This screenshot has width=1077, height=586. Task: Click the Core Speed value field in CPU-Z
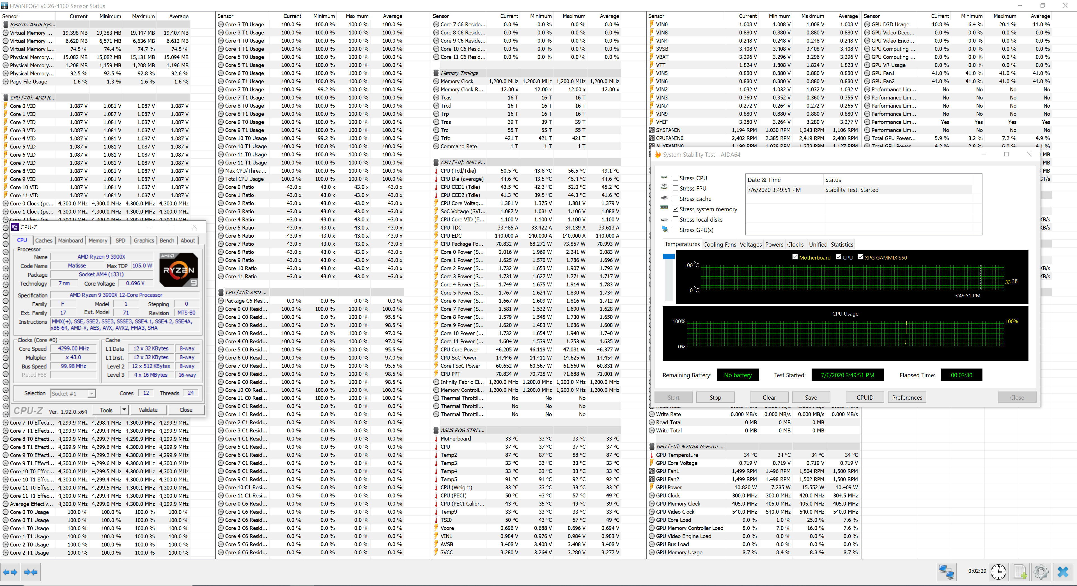(74, 349)
